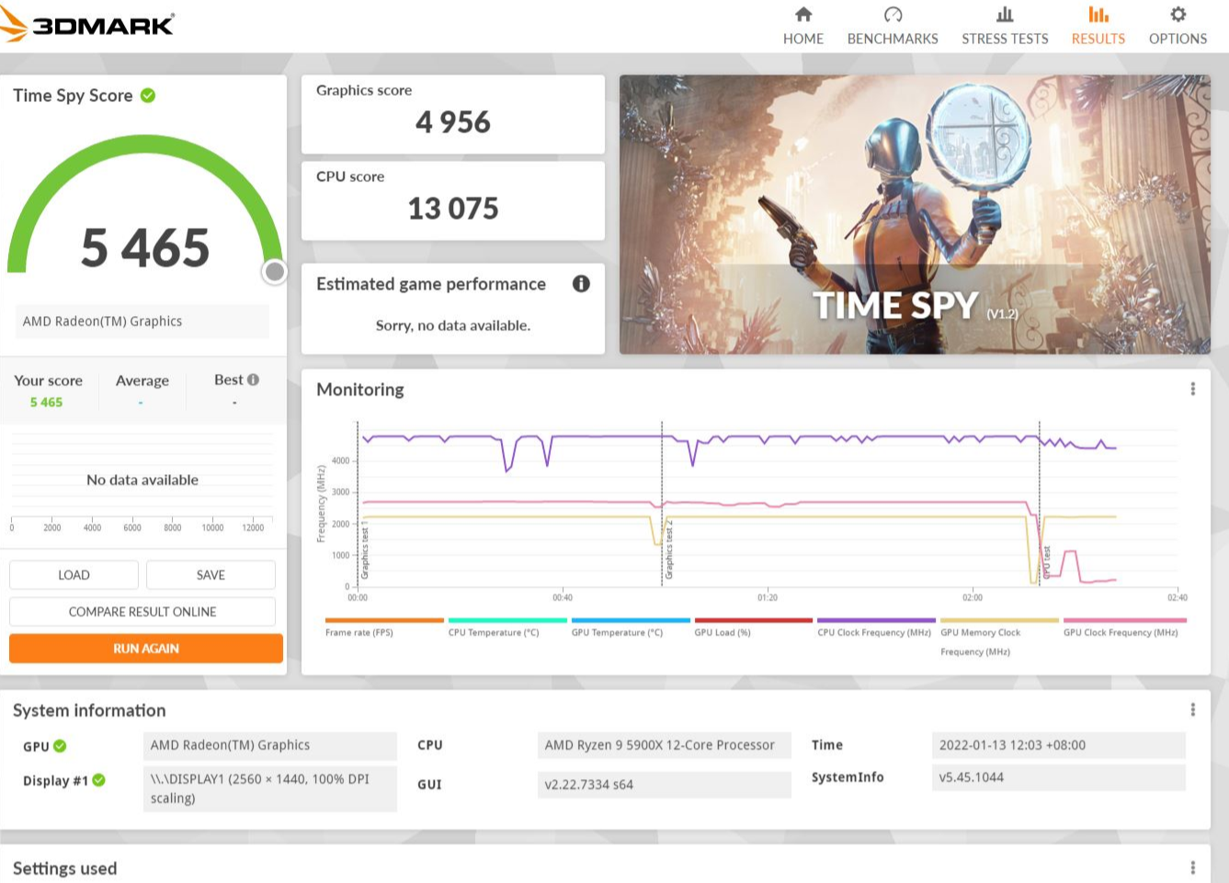Click the Average score column
Image resolution: width=1229 pixels, height=883 pixels.
[x=142, y=391]
